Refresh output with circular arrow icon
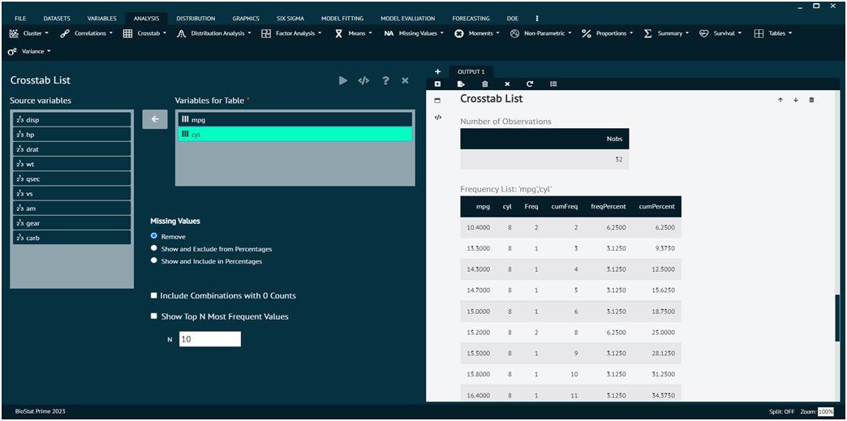Viewport: 847px width, 421px height. coord(530,84)
